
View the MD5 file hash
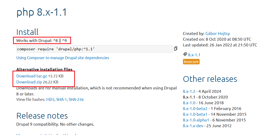click(50, 100)
